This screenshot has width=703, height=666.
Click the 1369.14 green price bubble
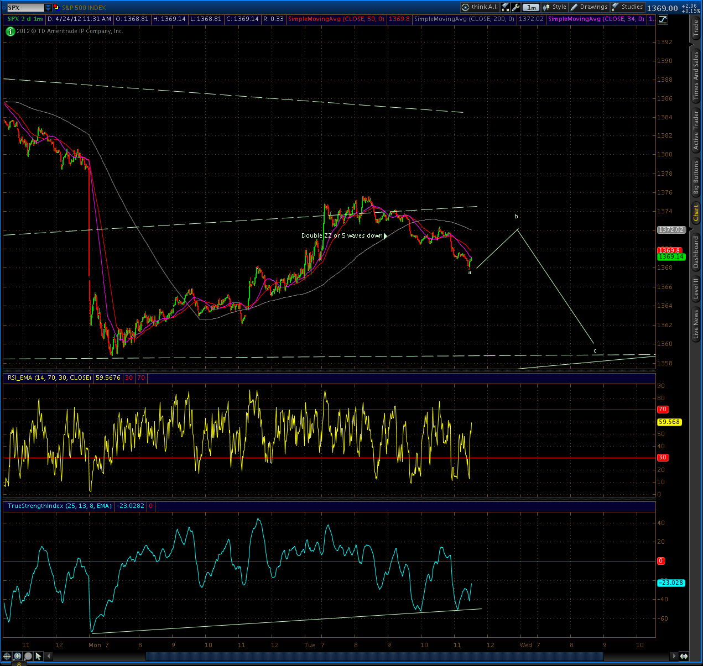(x=671, y=256)
